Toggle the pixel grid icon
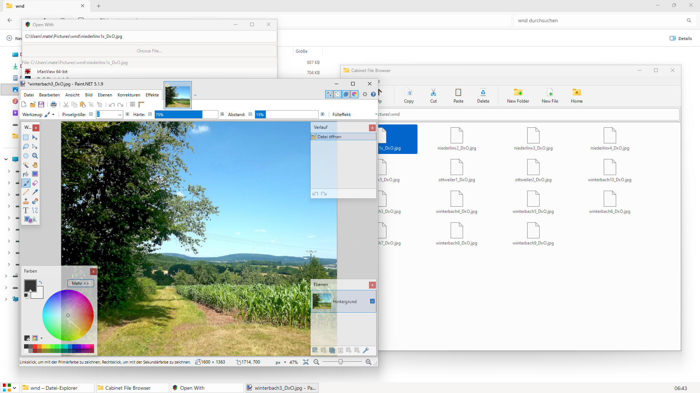The image size is (700, 393). (x=132, y=105)
